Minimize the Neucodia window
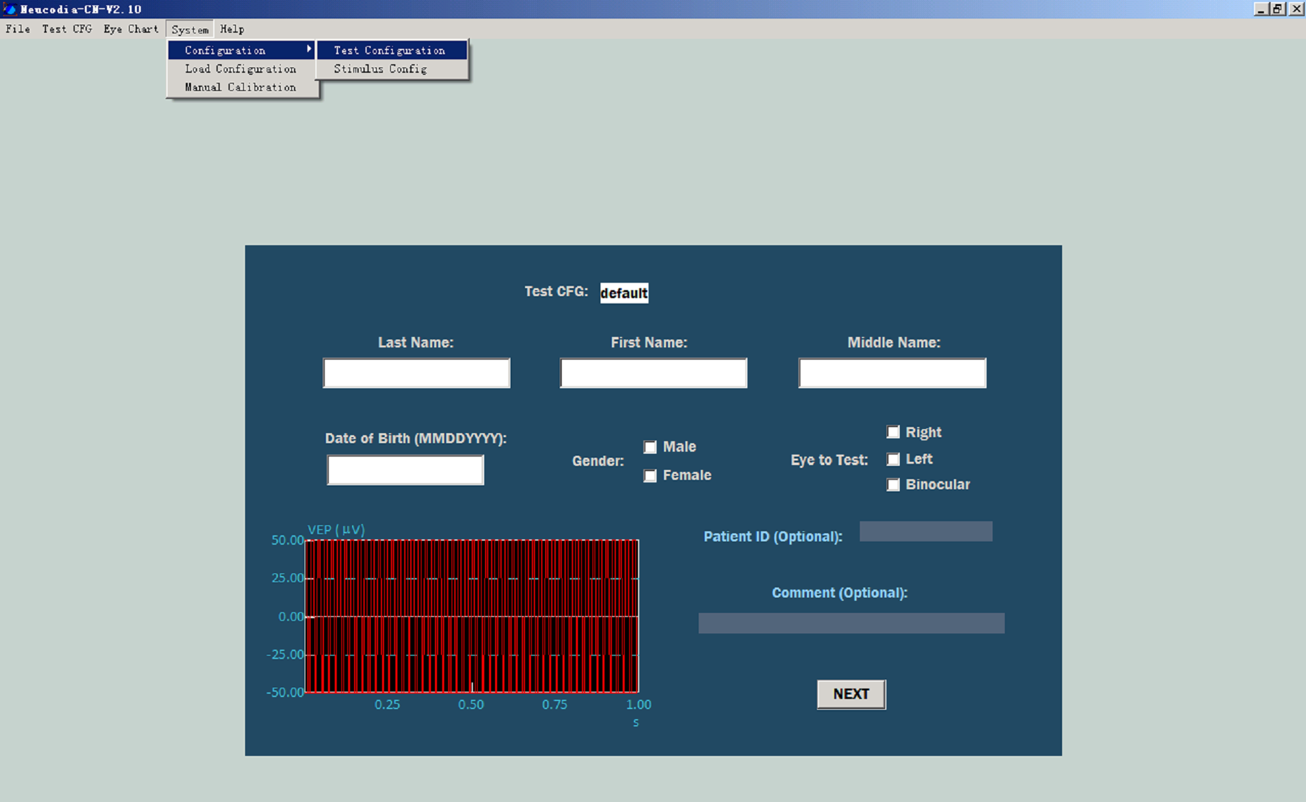The height and width of the screenshot is (802, 1306). pos(1260,9)
